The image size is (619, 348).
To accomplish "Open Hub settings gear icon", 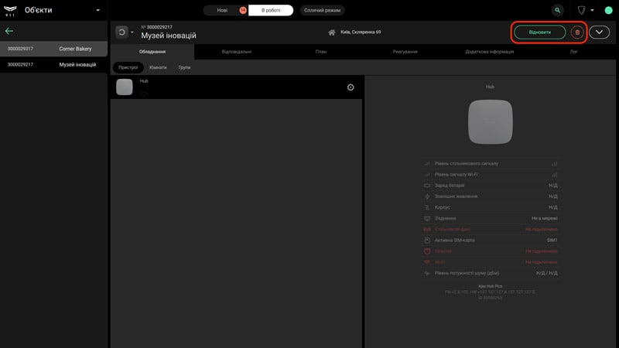I will coord(351,87).
